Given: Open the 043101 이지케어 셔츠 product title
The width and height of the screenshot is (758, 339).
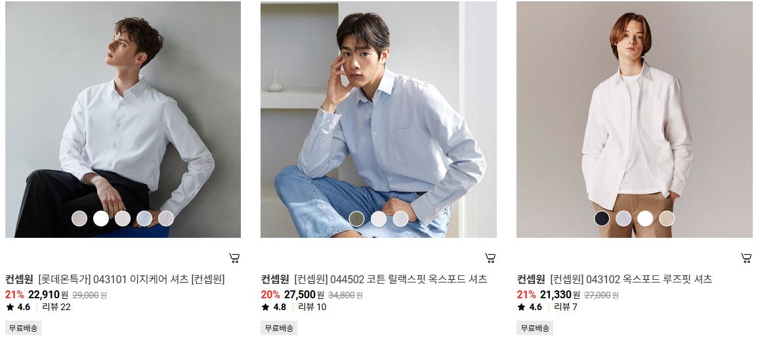Looking at the screenshot, I should click(x=131, y=279).
